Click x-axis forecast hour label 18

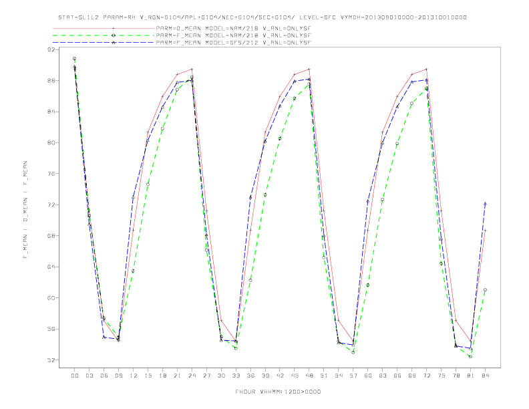pyautogui.click(x=162, y=376)
